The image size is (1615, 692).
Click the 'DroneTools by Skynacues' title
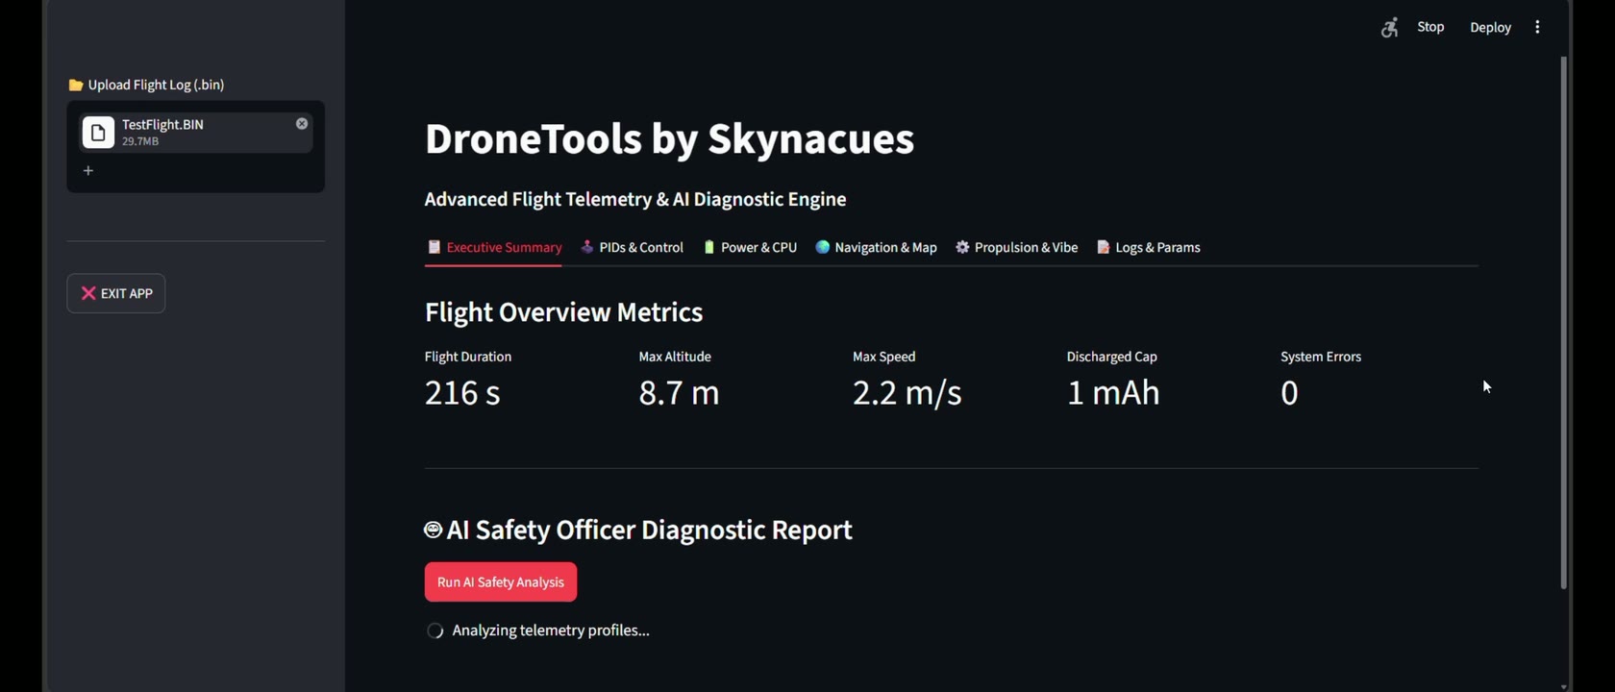[669, 138]
